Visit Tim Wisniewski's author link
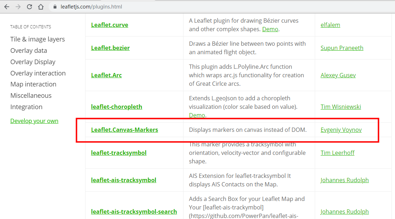This screenshot has width=395, height=219. [341, 106]
